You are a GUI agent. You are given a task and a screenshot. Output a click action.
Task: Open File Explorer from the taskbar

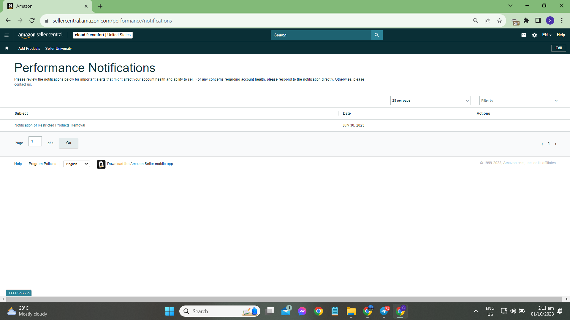click(x=351, y=311)
